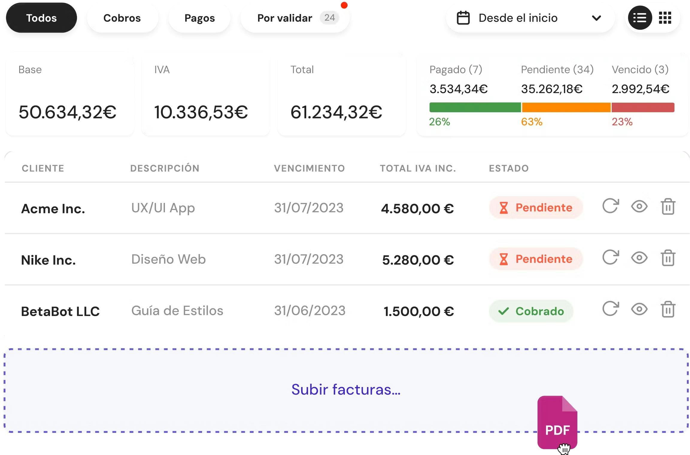Click the orange Pendiente progress bar segment
This screenshot has width=690, height=455.
(566, 107)
